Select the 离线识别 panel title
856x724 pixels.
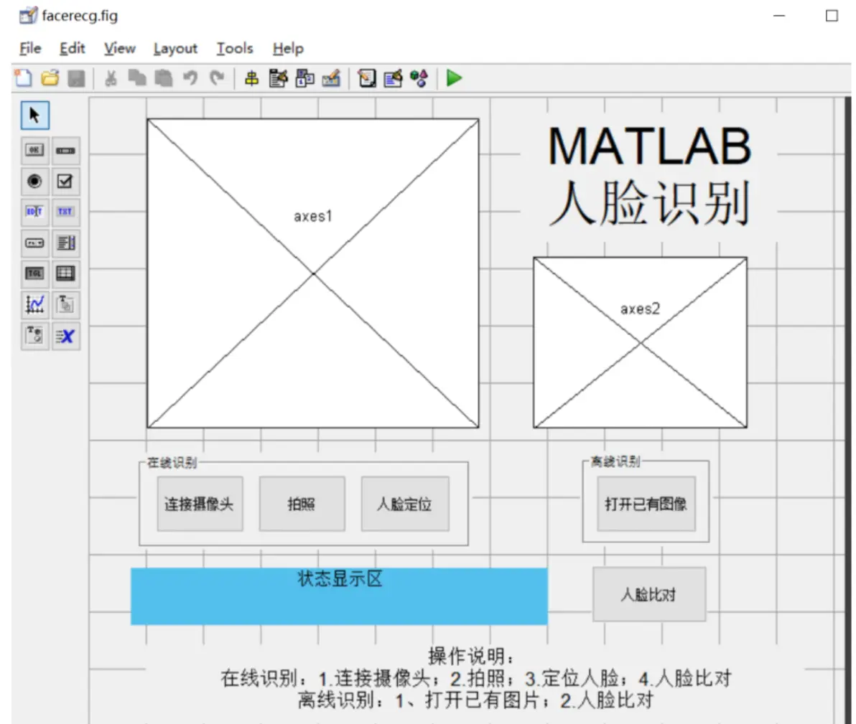coord(615,461)
